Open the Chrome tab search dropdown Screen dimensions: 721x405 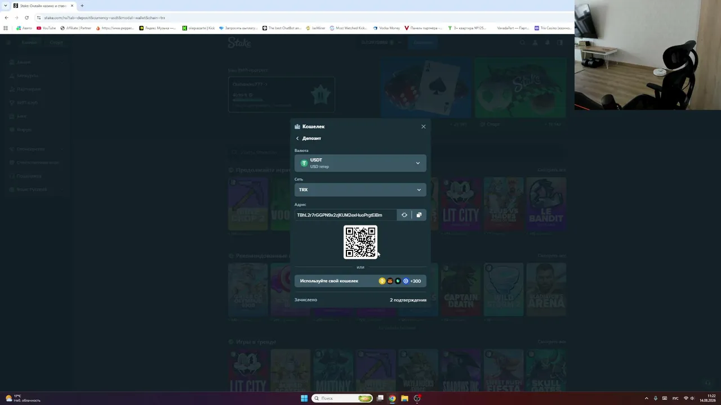tap(5, 6)
